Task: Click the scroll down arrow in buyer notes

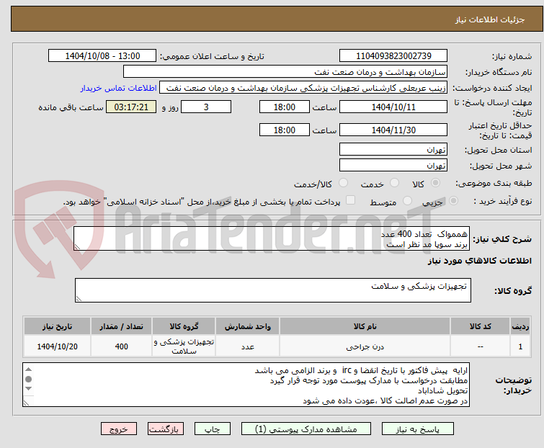Action: point(28,389)
